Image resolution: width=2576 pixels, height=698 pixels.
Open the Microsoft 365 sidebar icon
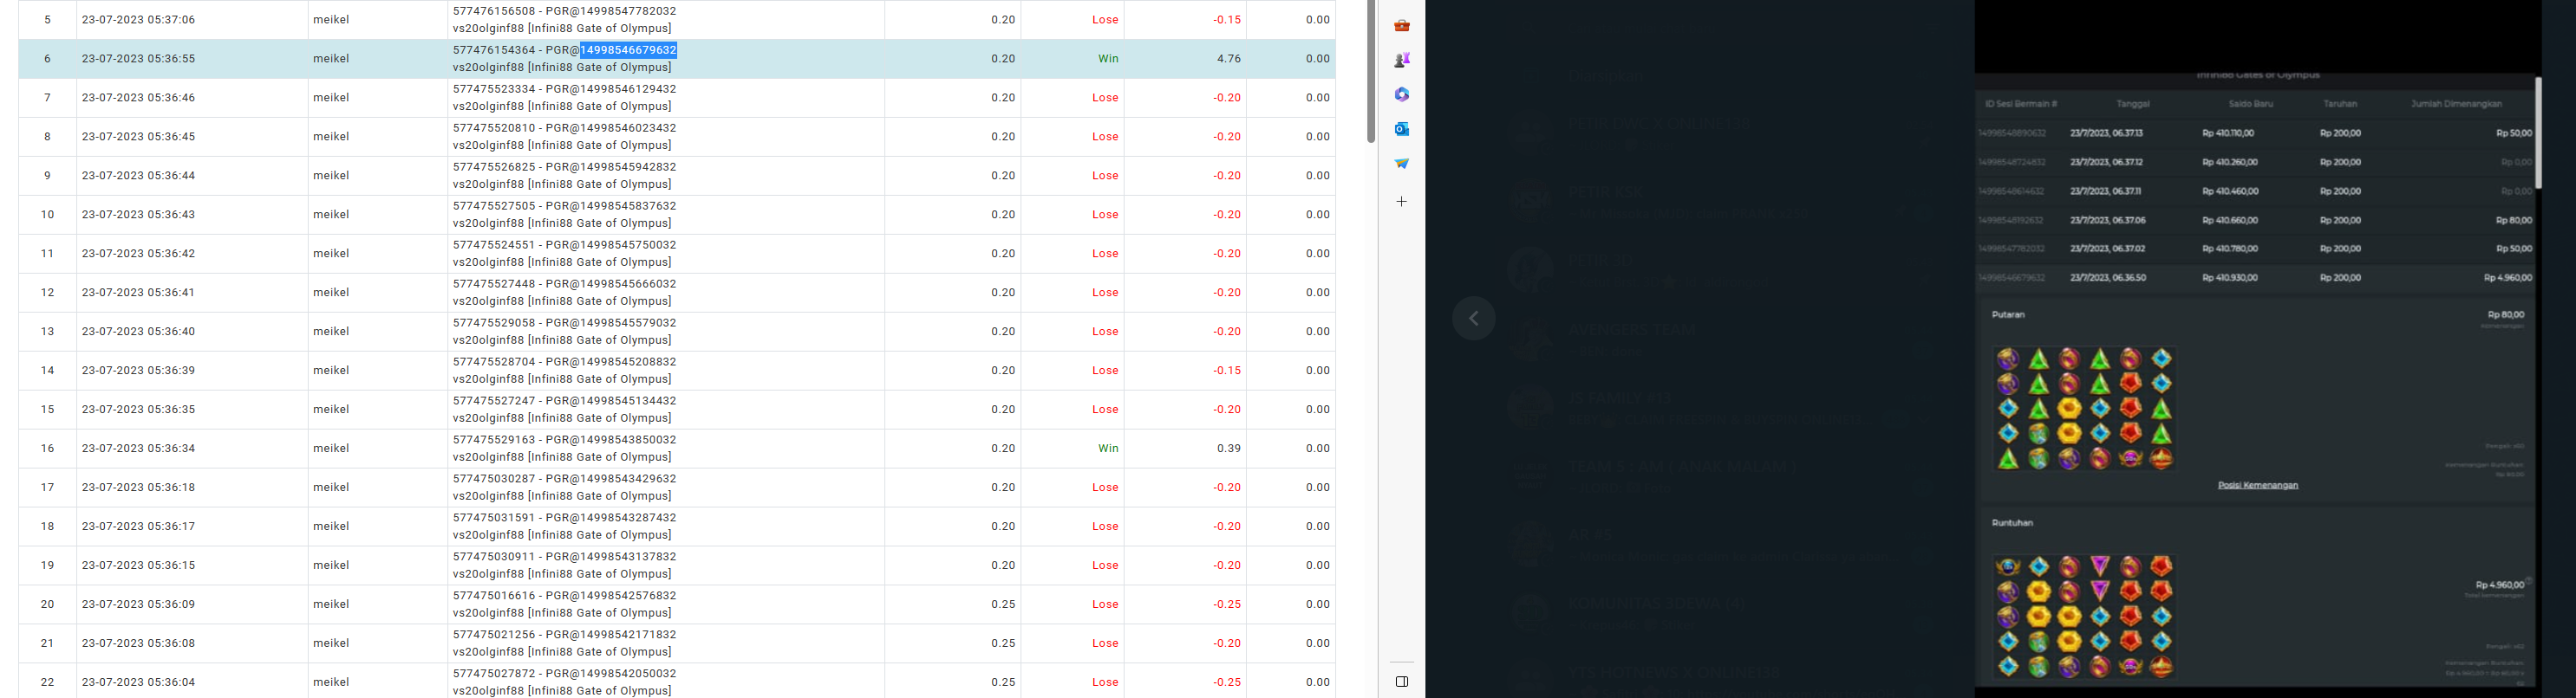1402,95
